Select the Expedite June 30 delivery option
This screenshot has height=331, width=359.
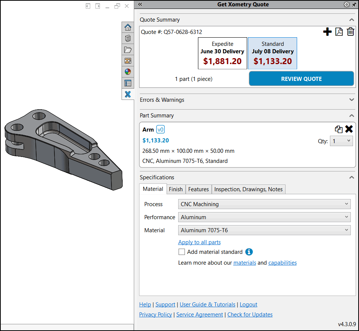222,53
